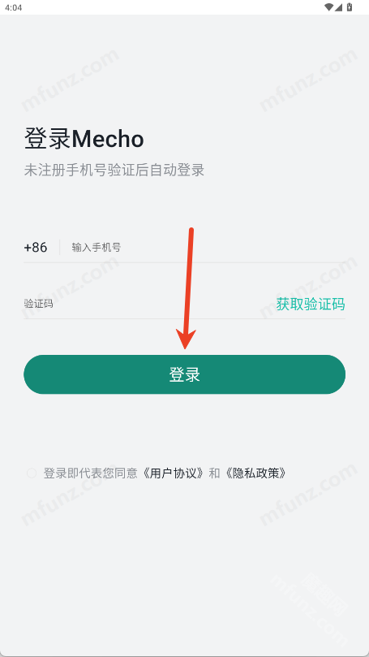Tap the 4:04 clock in status bar
Viewport: 369px width, 657px height.
(x=14, y=7)
